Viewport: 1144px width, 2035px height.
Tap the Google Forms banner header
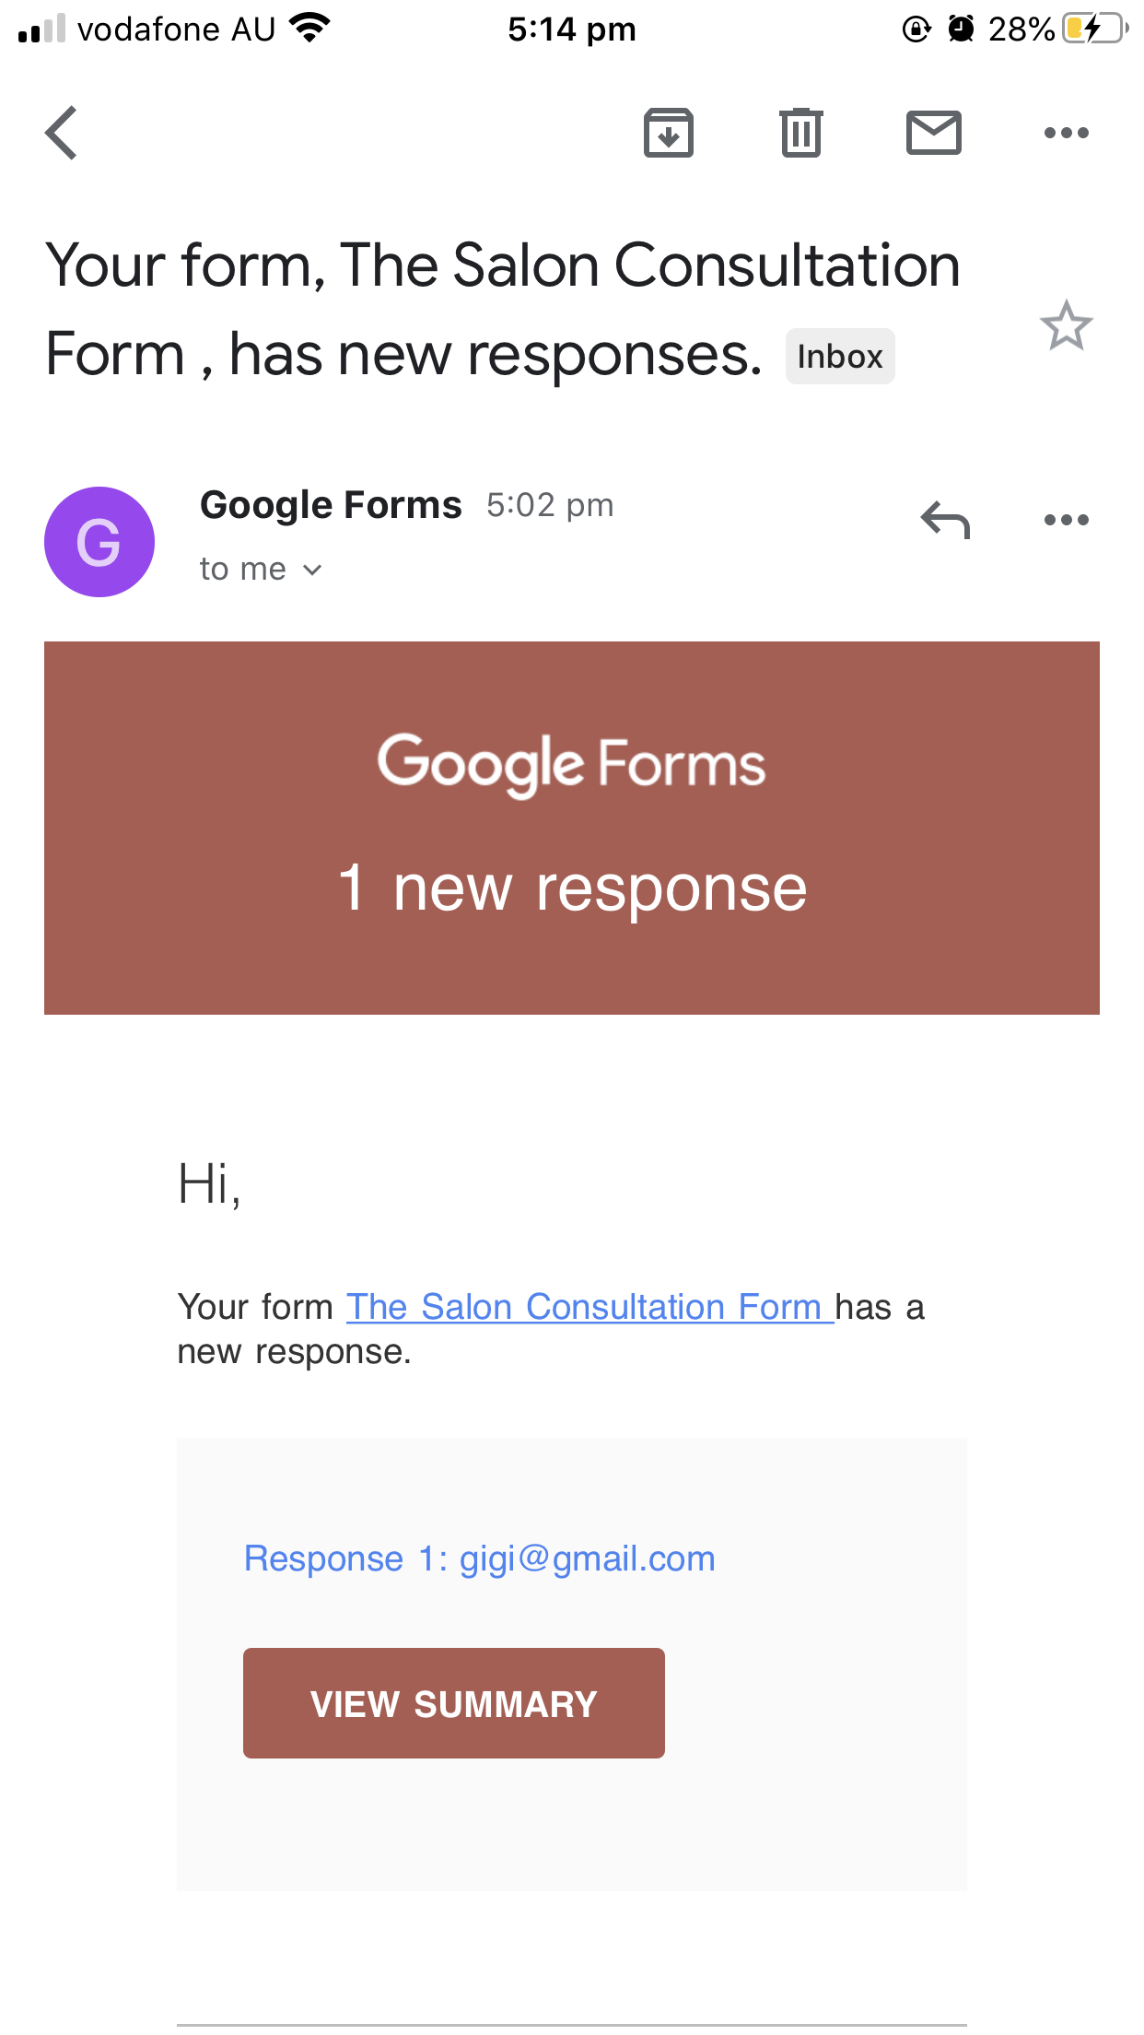tap(572, 828)
